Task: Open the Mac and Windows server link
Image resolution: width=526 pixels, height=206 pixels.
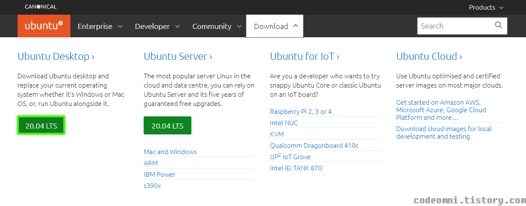Action: (170, 152)
